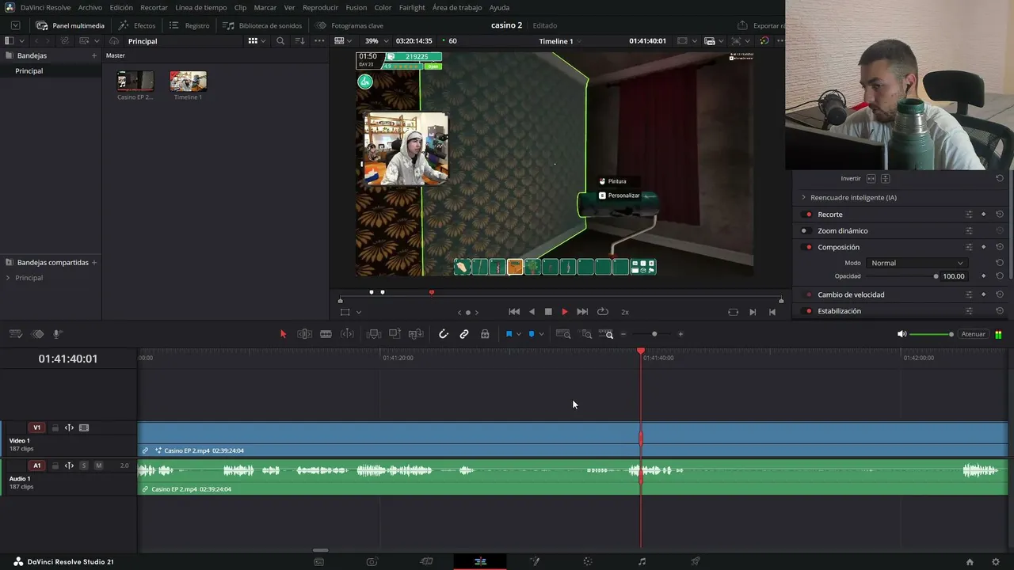Lock the Video 1 track
The width and height of the screenshot is (1014, 570).
[x=55, y=427]
